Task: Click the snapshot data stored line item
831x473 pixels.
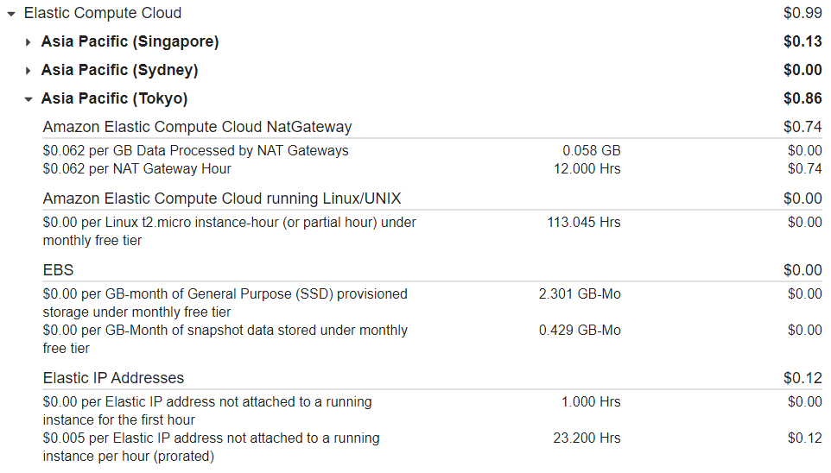Action: [225, 339]
